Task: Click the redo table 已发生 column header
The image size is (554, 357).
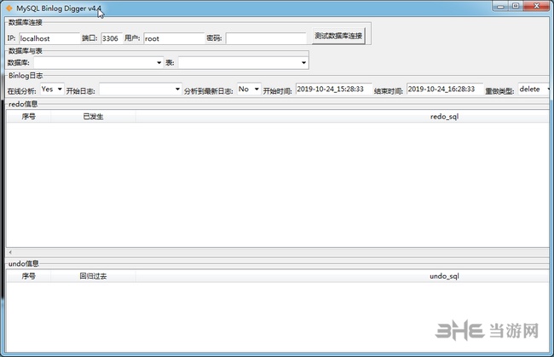Action: coord(93,117)
